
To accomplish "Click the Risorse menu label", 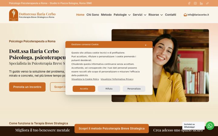I will point(154,15).
